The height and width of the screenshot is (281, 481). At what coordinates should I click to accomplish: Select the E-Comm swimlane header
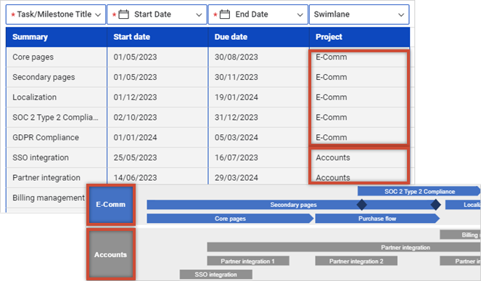(111, 205)
